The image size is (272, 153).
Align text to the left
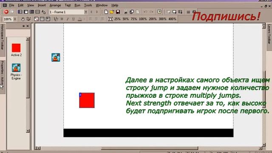[x=91, y=19]
